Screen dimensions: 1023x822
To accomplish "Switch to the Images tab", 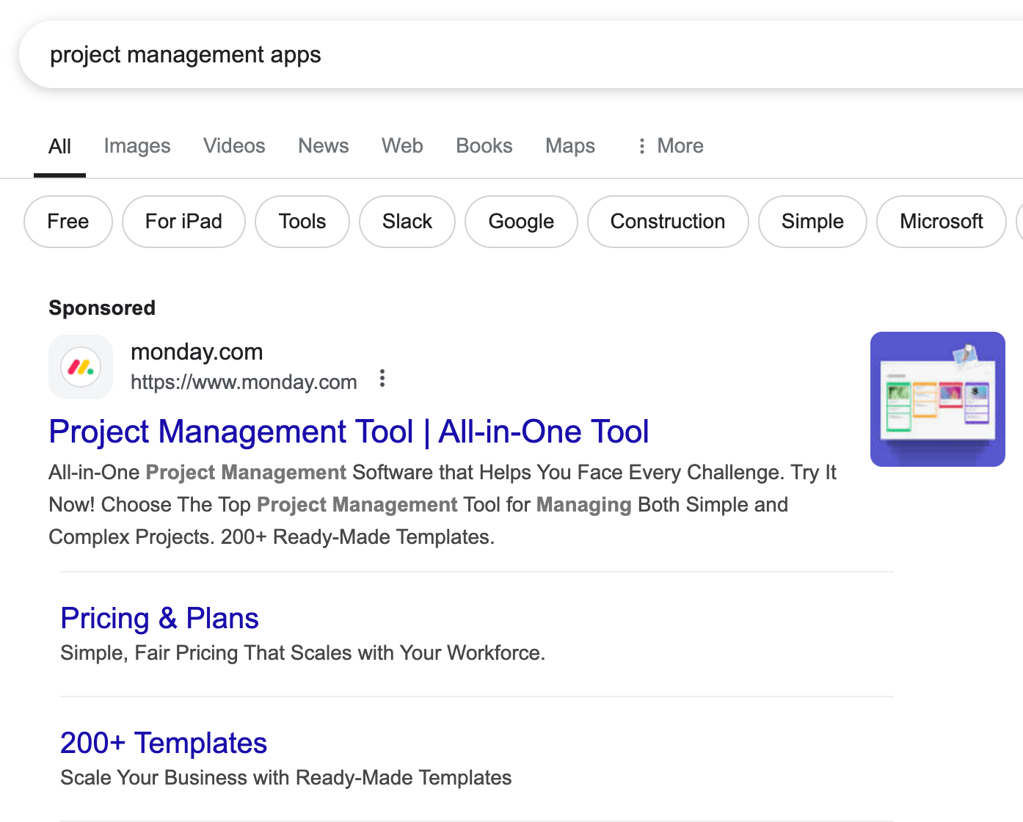I will (136, 145).
